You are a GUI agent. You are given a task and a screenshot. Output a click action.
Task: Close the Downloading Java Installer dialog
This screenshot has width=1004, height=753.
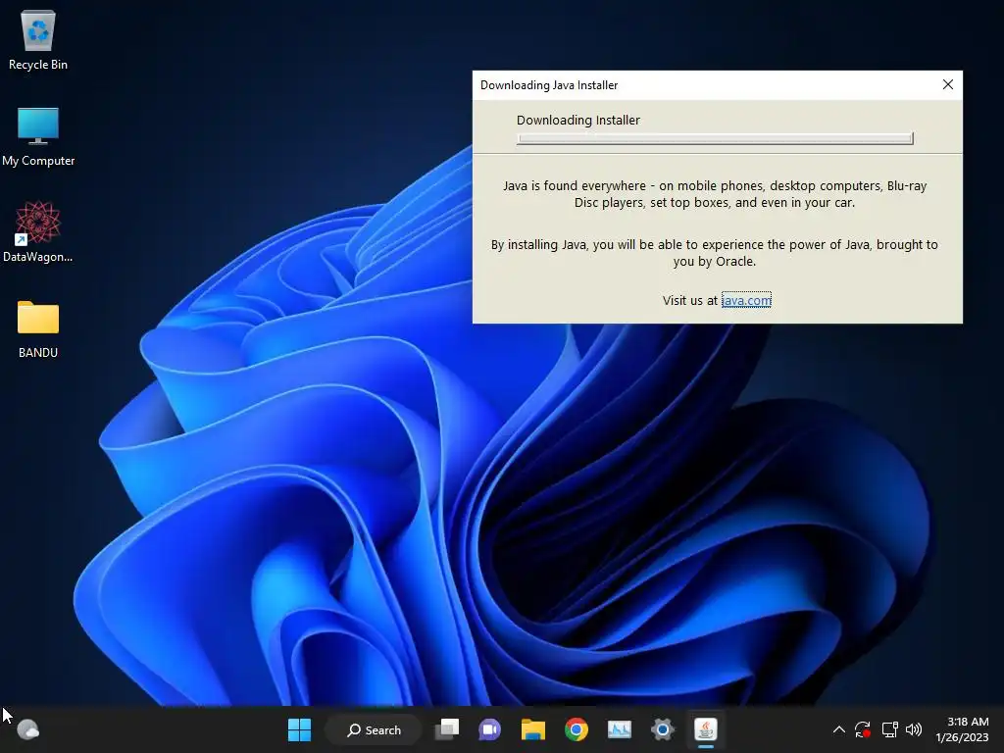(x=948, y=84)
